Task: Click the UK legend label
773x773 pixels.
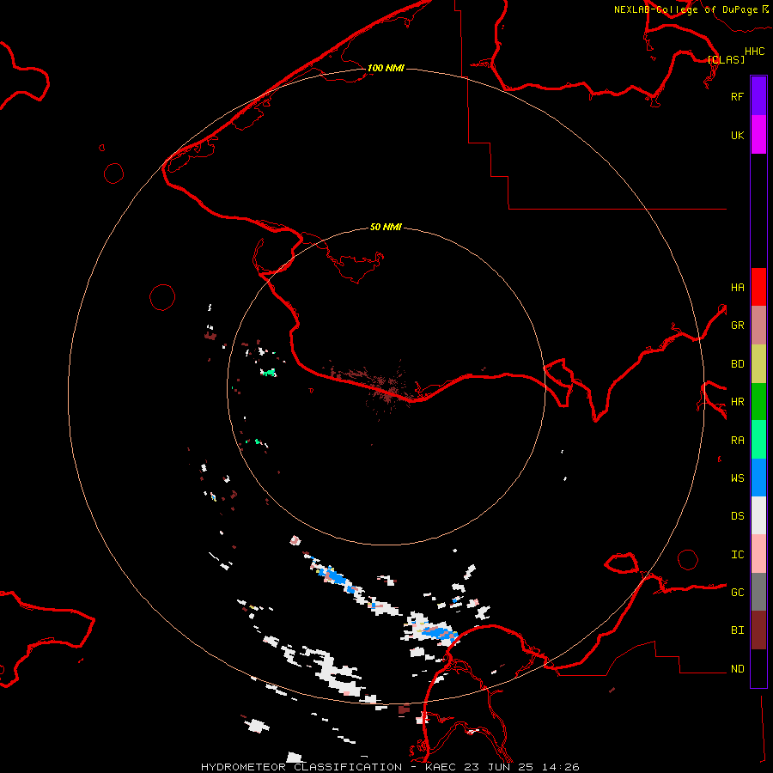Action: pyautogui.click(x=737, y=135)
